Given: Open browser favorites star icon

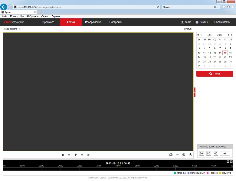Looking at the screenshot, I should (x=228, y=7).
